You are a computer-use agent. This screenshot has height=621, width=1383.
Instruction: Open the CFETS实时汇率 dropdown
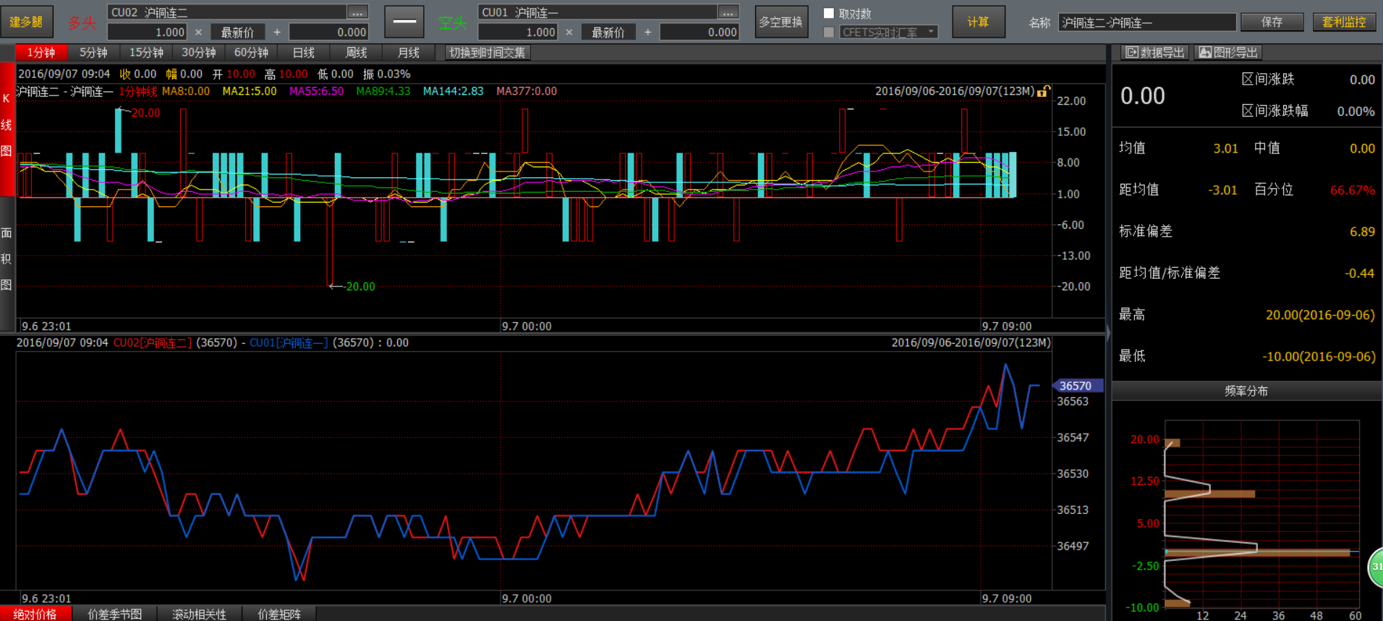point(931,32)
